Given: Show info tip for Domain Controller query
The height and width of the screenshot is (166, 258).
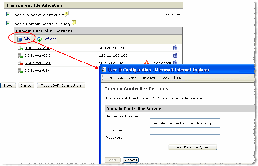Looking at the screenshot, I should click(74, 23).
